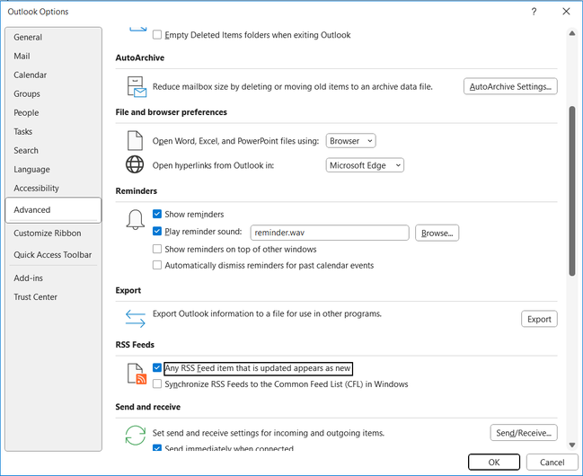Click the Send and receive sync icon
Image resolution: width=583 pixels, height=476 pixels.
coord(136,435)
